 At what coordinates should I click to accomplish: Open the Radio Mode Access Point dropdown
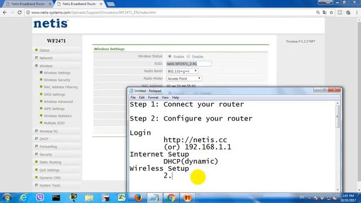pyautogui.click(x=184, y=78)
